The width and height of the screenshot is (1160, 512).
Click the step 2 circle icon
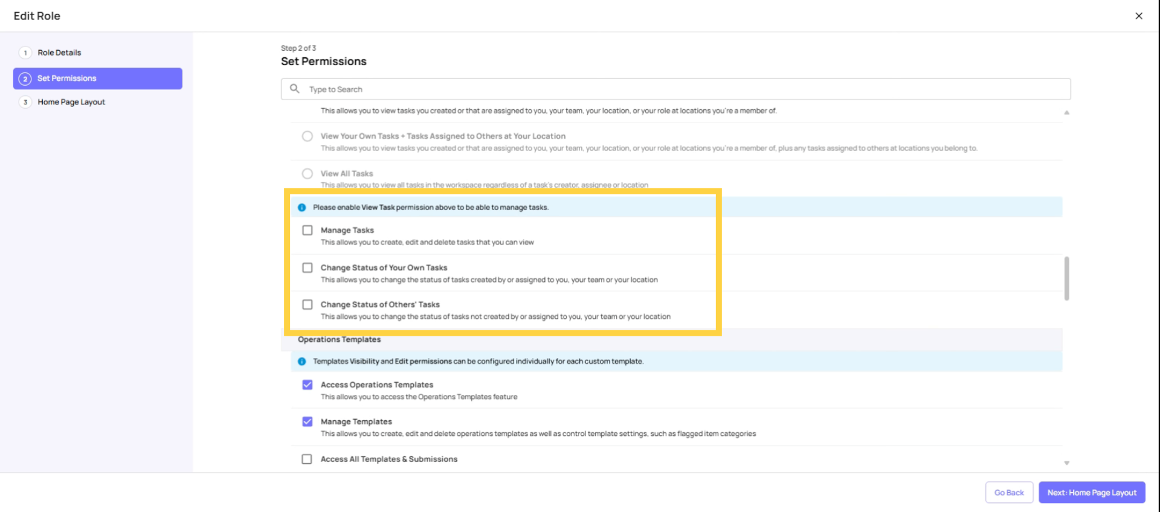[x=25, y=78]
